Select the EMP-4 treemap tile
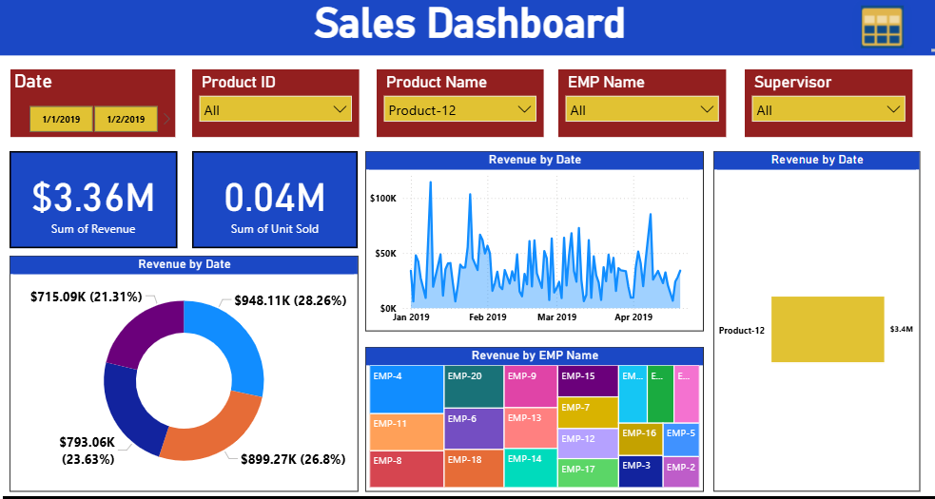 (x=406, y=389)
